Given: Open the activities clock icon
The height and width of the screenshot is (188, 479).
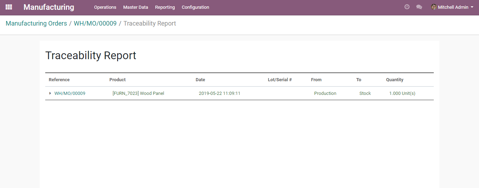Looking at the screenshot, I should point(407,7).
